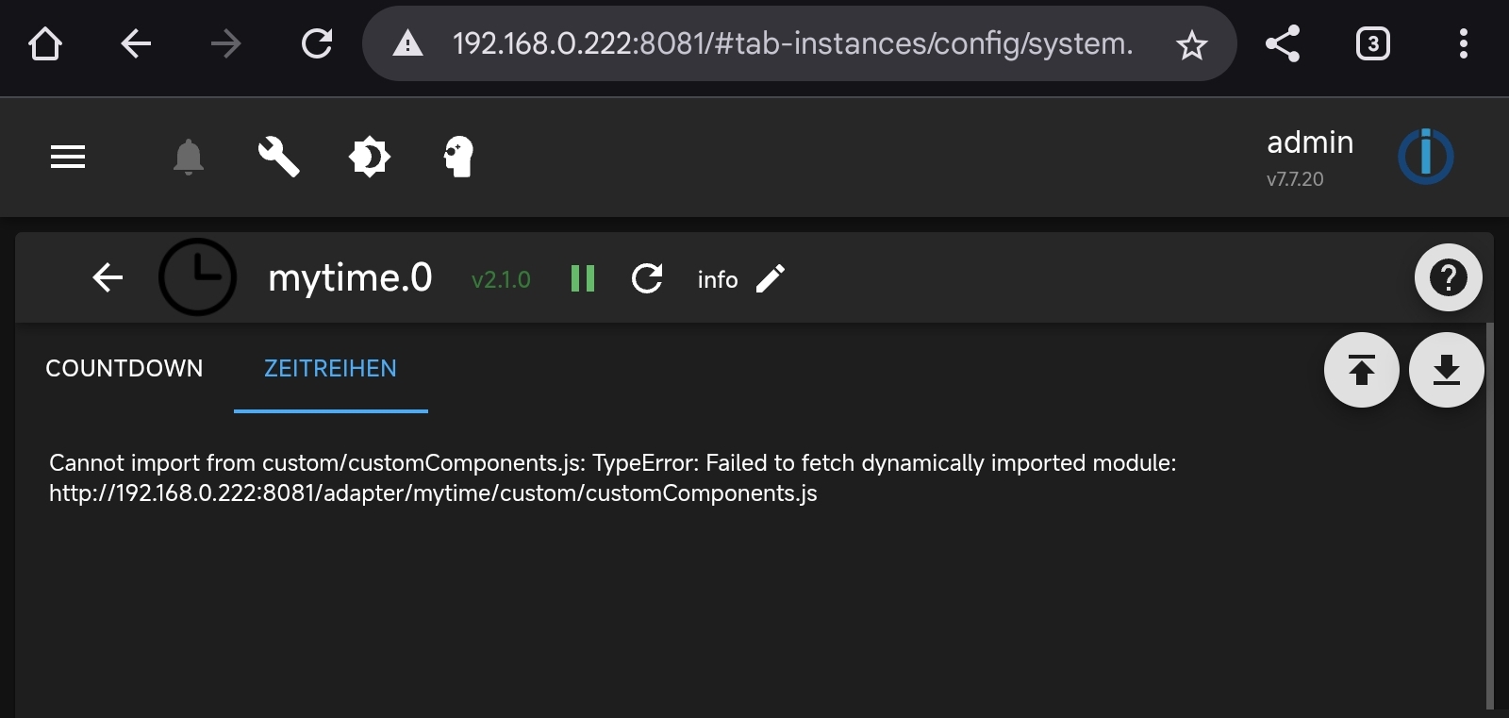Pause the mytime.0 instance
Image resolution: width=1509 pixels, height=718 pixels.
click(x=583, y=278)
